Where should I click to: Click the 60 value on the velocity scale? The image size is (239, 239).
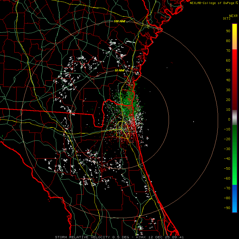pyautogui.click(x=228, y=61)
